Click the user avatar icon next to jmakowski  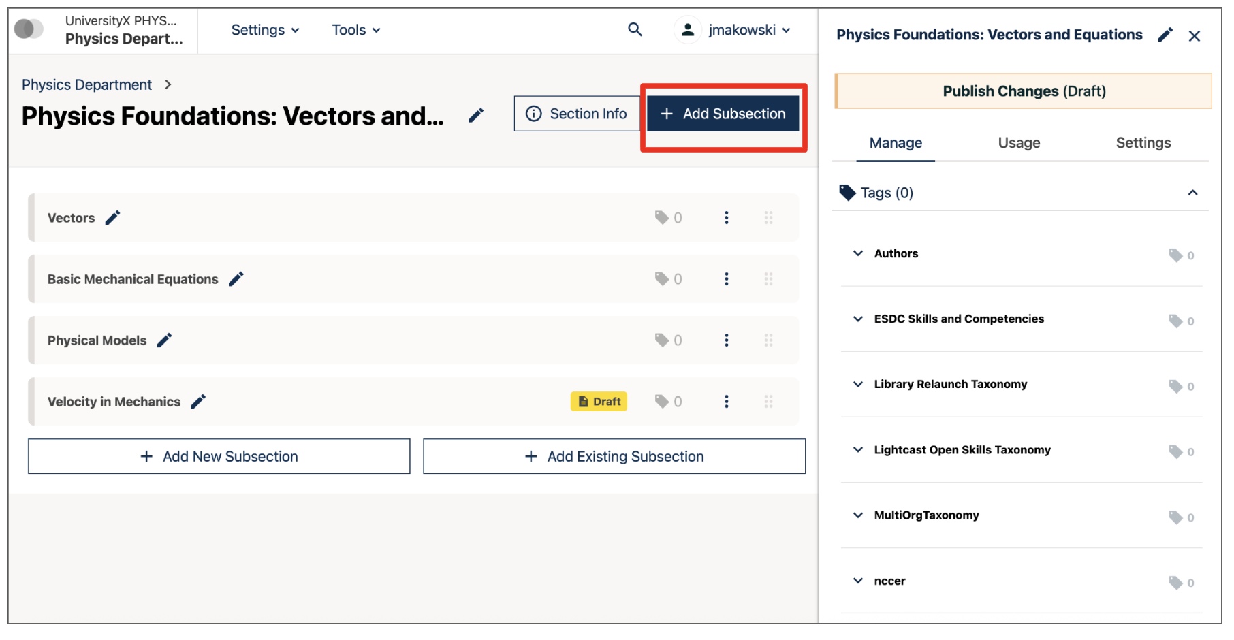(x=687, y=29)
